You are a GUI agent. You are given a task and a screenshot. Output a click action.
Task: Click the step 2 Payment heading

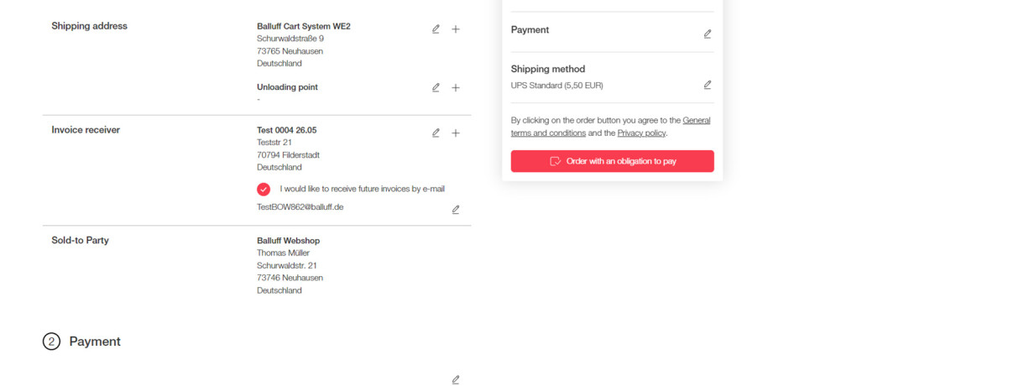(x=95, y=342)
